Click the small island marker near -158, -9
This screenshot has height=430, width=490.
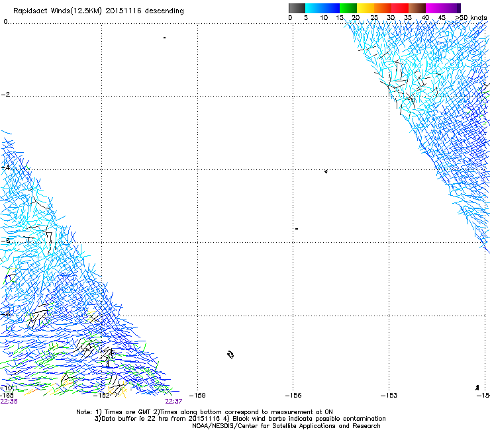pyautogui.click(x=230, y=355)
